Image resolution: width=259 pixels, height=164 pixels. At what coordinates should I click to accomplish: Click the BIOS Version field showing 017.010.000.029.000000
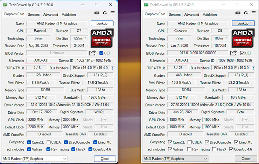pyautogui.click(x=198, y=53)
